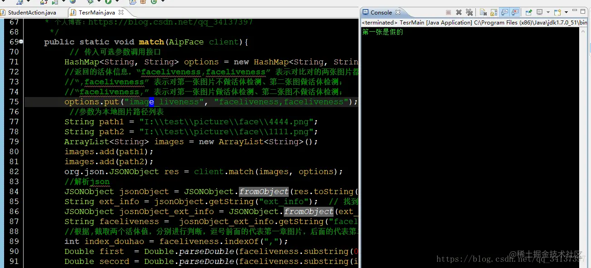Click the Open Console icon
The height and width of the screenshot is (268, 591).
pyautogui.click(x=557, y=12)
